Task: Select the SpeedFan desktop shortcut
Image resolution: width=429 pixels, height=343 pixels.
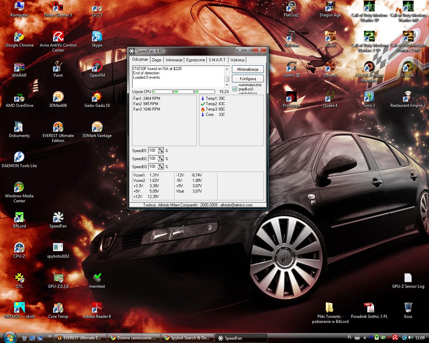Action: point(58,220)
